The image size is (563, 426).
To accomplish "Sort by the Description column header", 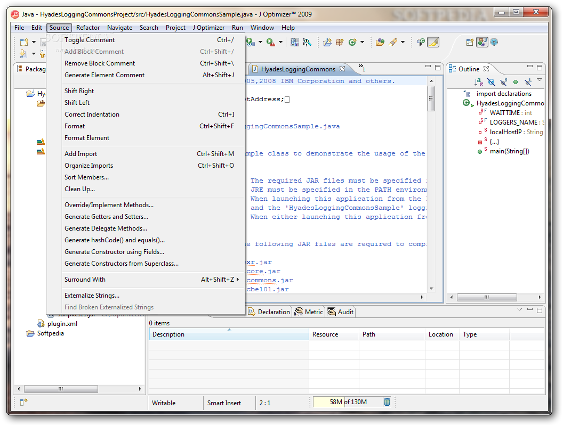I will click(x=229, y=334).
